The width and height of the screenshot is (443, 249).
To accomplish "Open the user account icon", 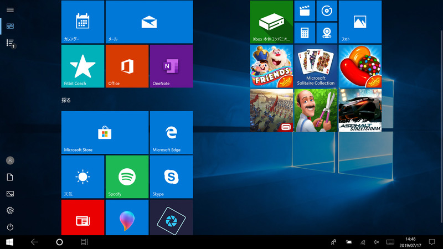I will [10, 160].
